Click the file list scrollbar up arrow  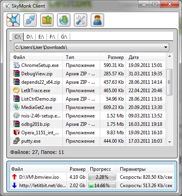point(170,56)
